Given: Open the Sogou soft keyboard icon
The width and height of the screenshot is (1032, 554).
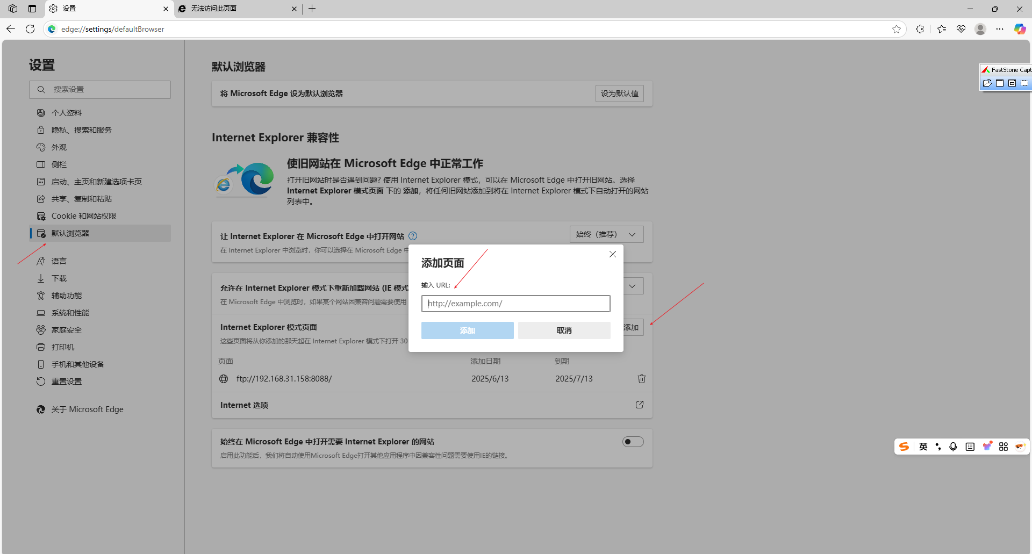Looking at the screenshot, I should coord(970,447).
